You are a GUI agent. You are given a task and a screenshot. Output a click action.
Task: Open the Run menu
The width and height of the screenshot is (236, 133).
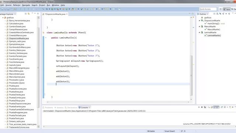(x=48, y=5)
